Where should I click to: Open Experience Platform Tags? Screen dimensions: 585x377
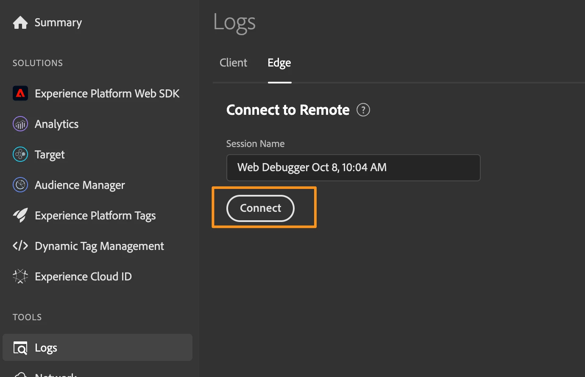pos(95,216)
